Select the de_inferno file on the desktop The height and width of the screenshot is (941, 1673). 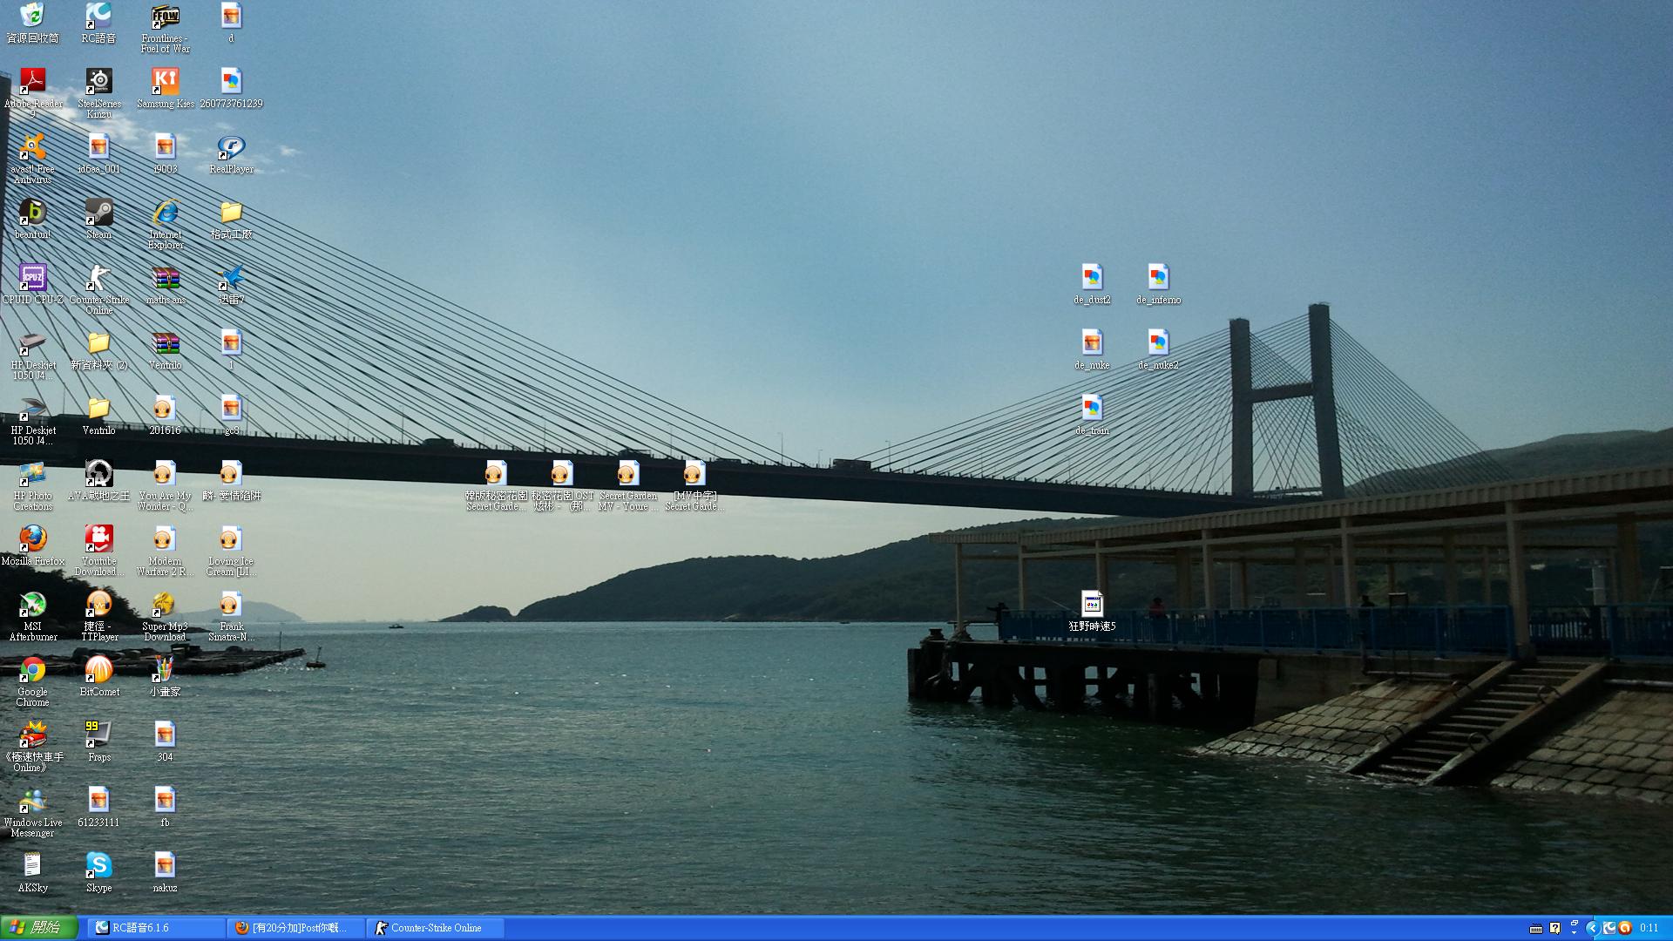[1158, 278]
